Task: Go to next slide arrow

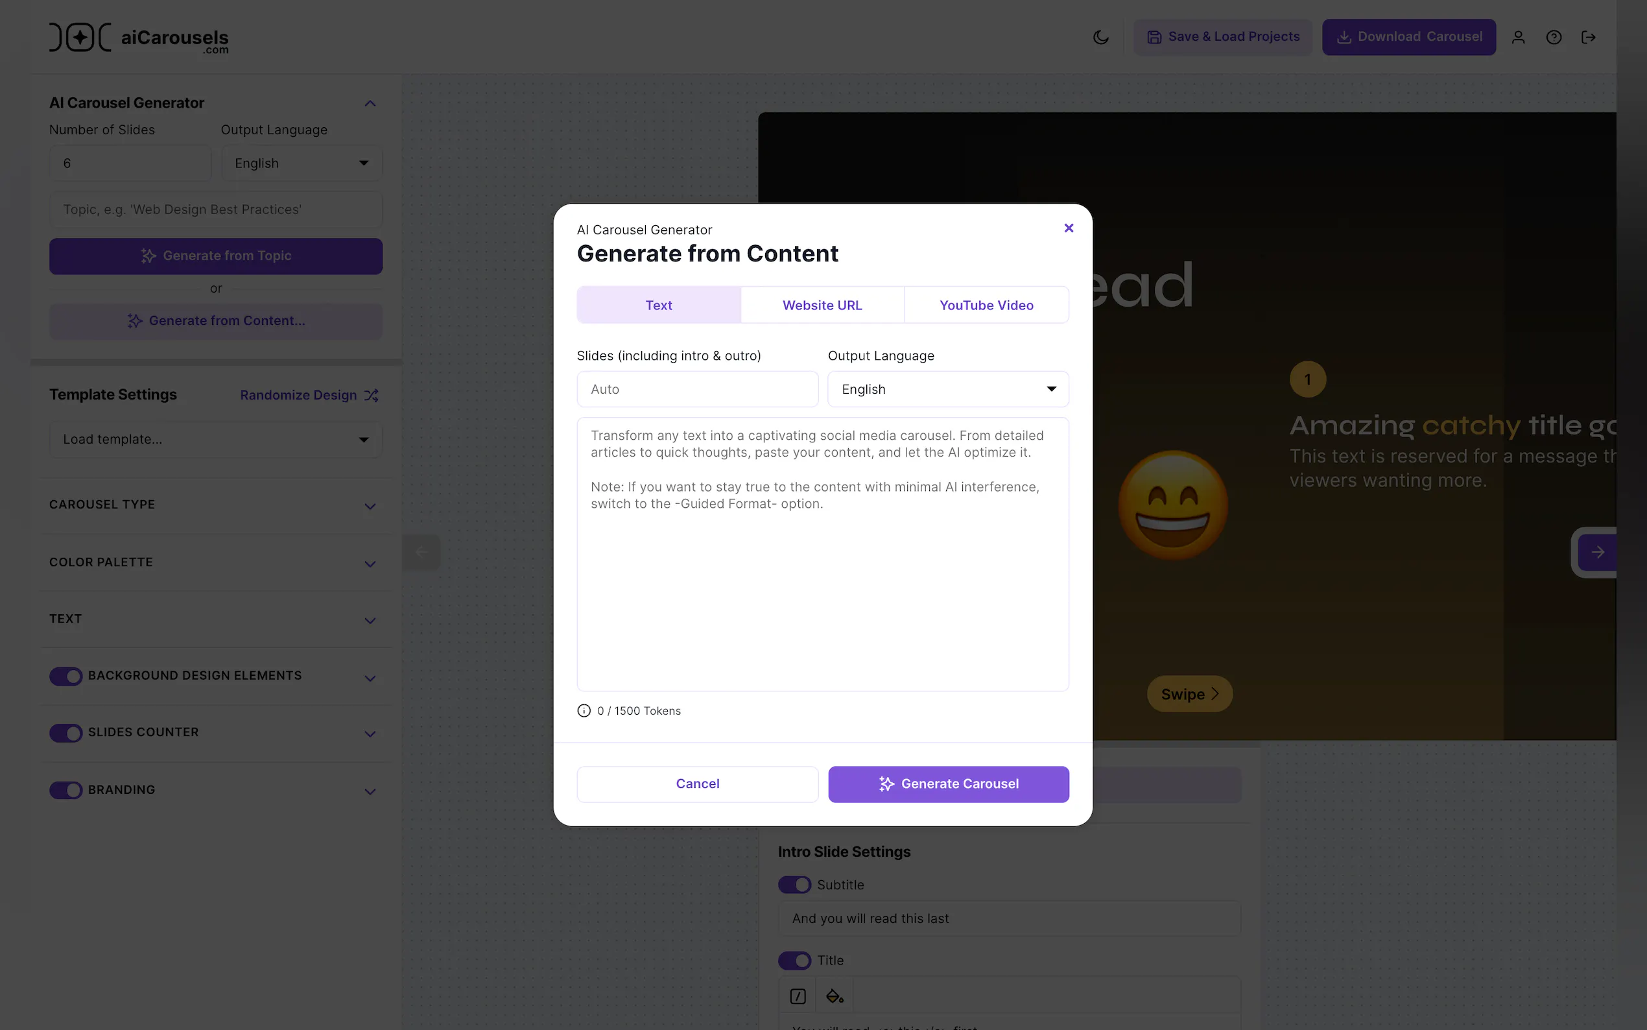Action: pos(1597,552)
